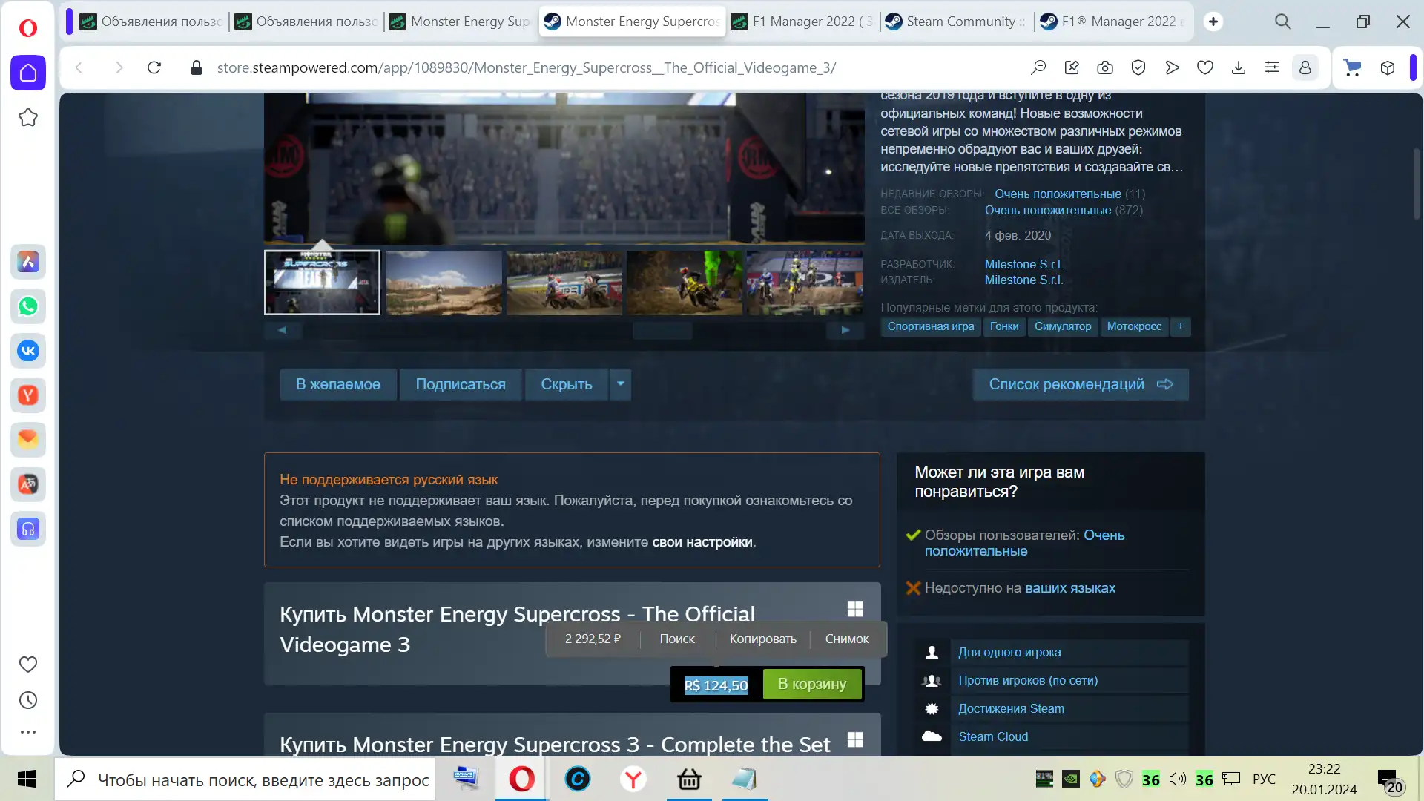Click the Скрыть ignore button
The height and width of the screenshot is (801, 1424).
tap(567, 384)
